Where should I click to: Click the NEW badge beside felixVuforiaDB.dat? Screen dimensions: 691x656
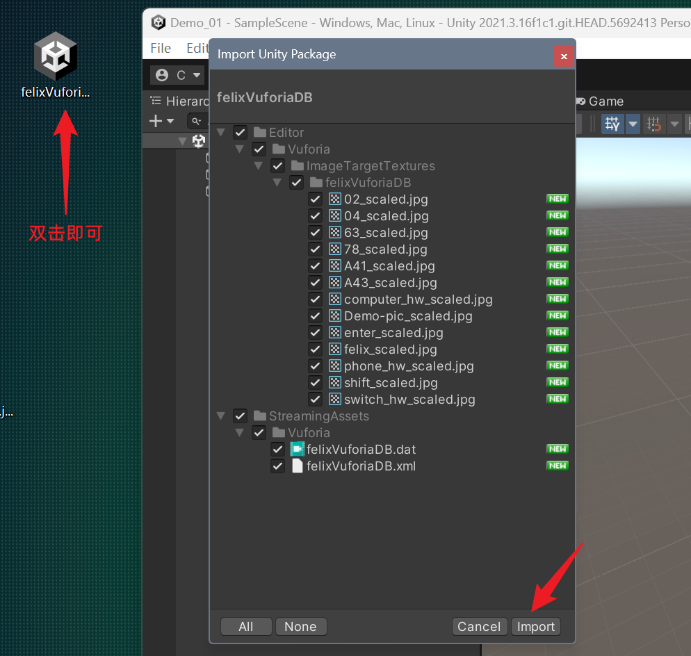coord(558,449)
